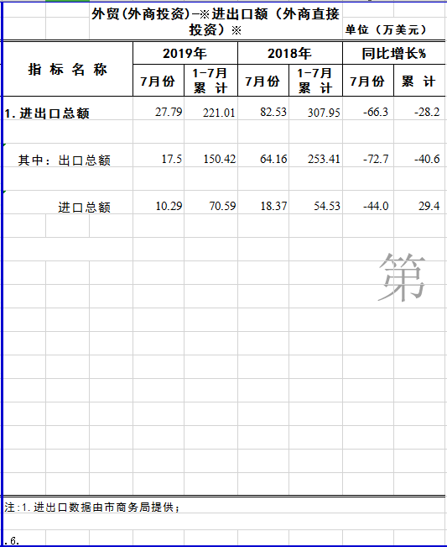Click the -28.2 cumulative growth cell

pyautogui.click(x=420, y=108)
